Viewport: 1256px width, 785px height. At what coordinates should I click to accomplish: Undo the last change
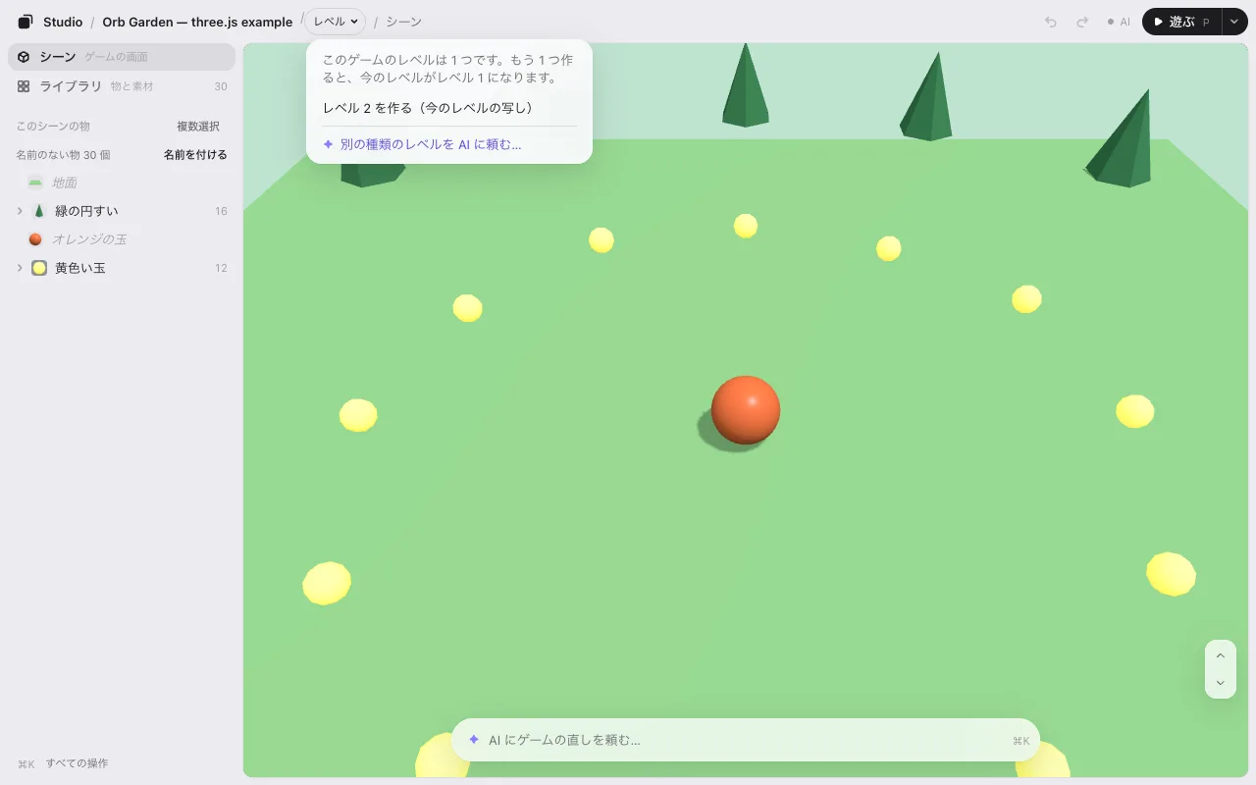click(x=1051, y=22)
